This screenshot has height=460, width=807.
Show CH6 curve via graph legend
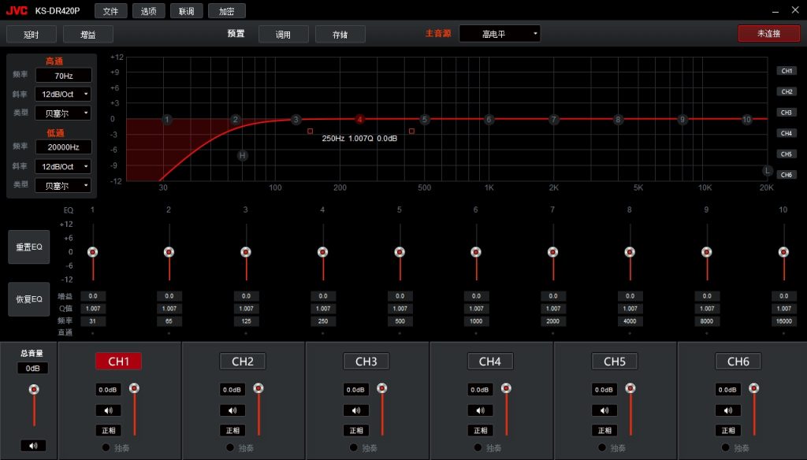click(787, 175)
